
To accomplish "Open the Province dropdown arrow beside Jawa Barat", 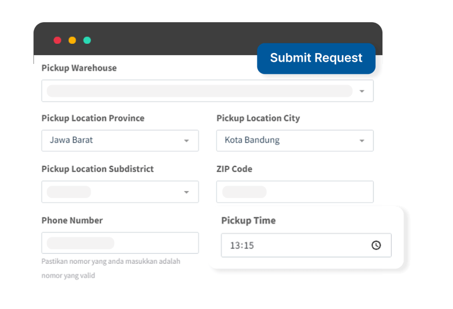I will coord(186,141).
